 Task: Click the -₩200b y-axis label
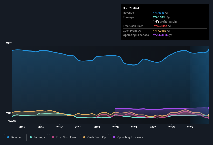[x=11, y=121]
